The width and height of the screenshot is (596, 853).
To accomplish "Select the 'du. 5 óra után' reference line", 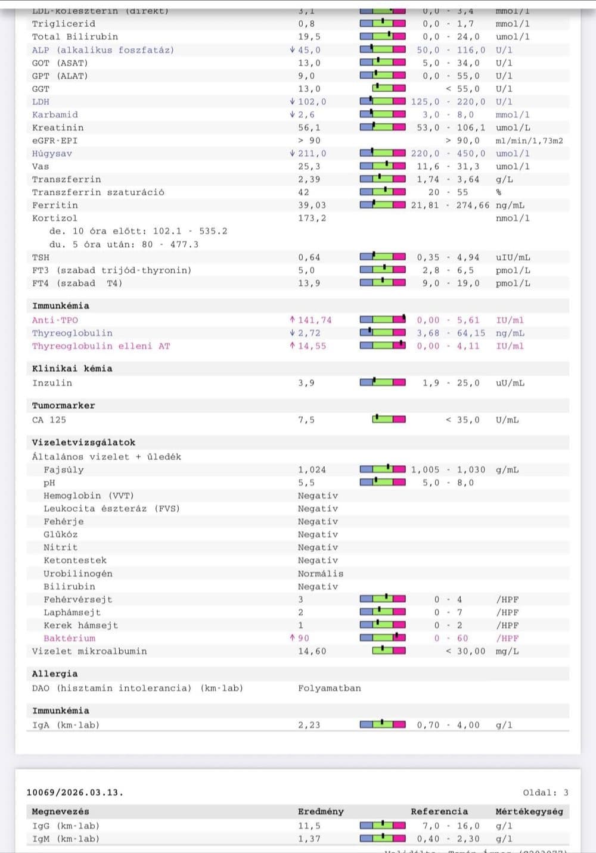I will pos(124,244).
